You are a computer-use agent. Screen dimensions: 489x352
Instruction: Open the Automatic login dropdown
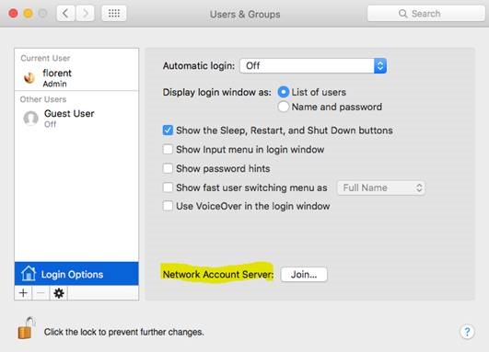point(313,65)
